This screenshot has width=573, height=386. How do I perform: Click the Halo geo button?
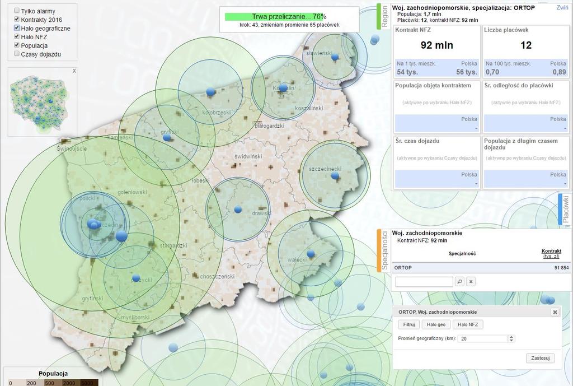(436, 324)
